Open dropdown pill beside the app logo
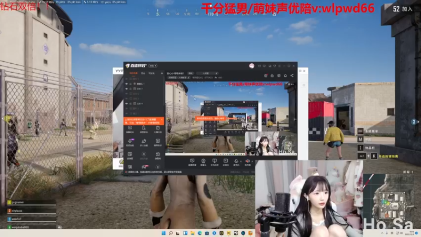 [x=153, y=66]
